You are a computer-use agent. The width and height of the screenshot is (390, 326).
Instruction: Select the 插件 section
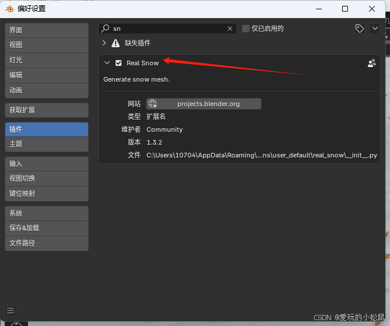[47, 129]
